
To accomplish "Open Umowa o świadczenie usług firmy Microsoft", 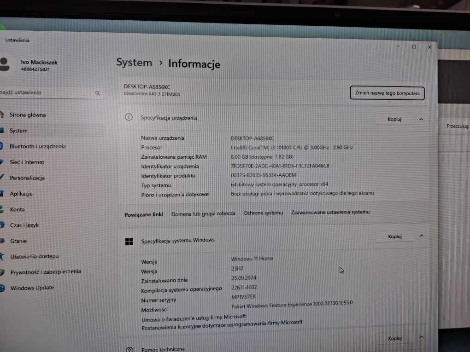I will coord(194,318).
